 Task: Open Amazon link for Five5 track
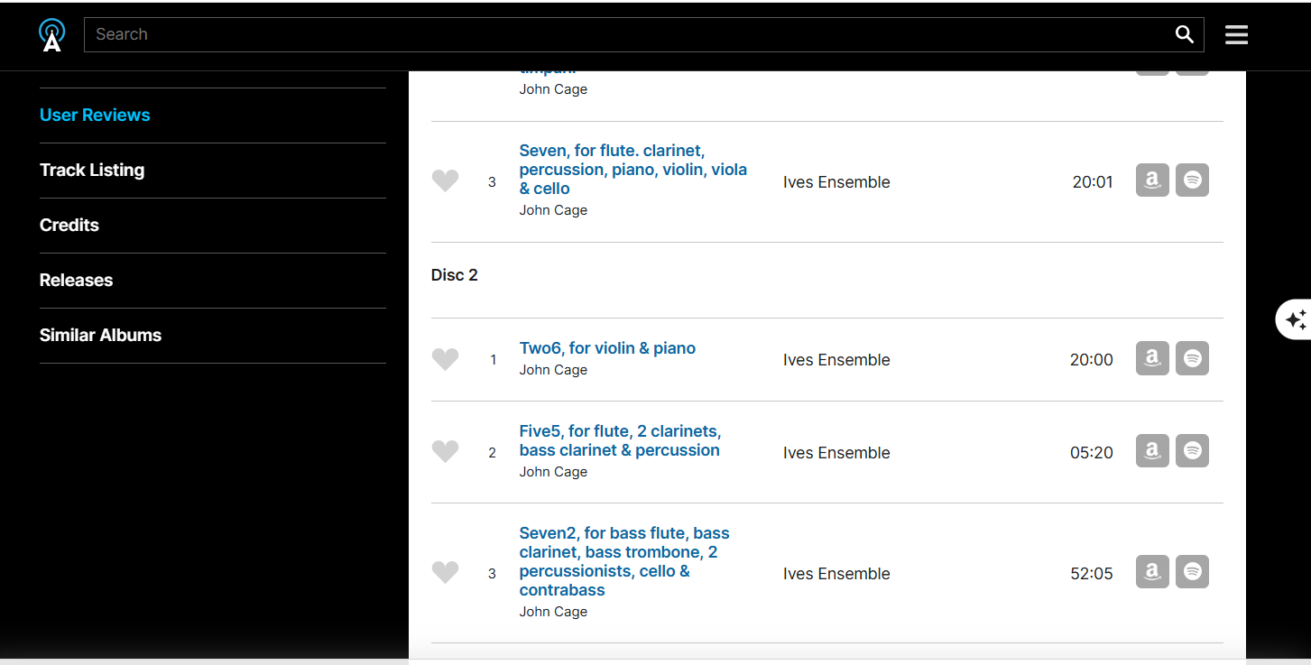(x=1152, y=451)
